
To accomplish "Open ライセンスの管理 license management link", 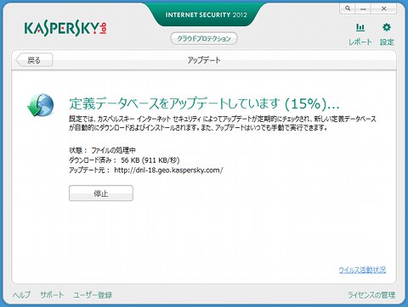I will point(371,295).
